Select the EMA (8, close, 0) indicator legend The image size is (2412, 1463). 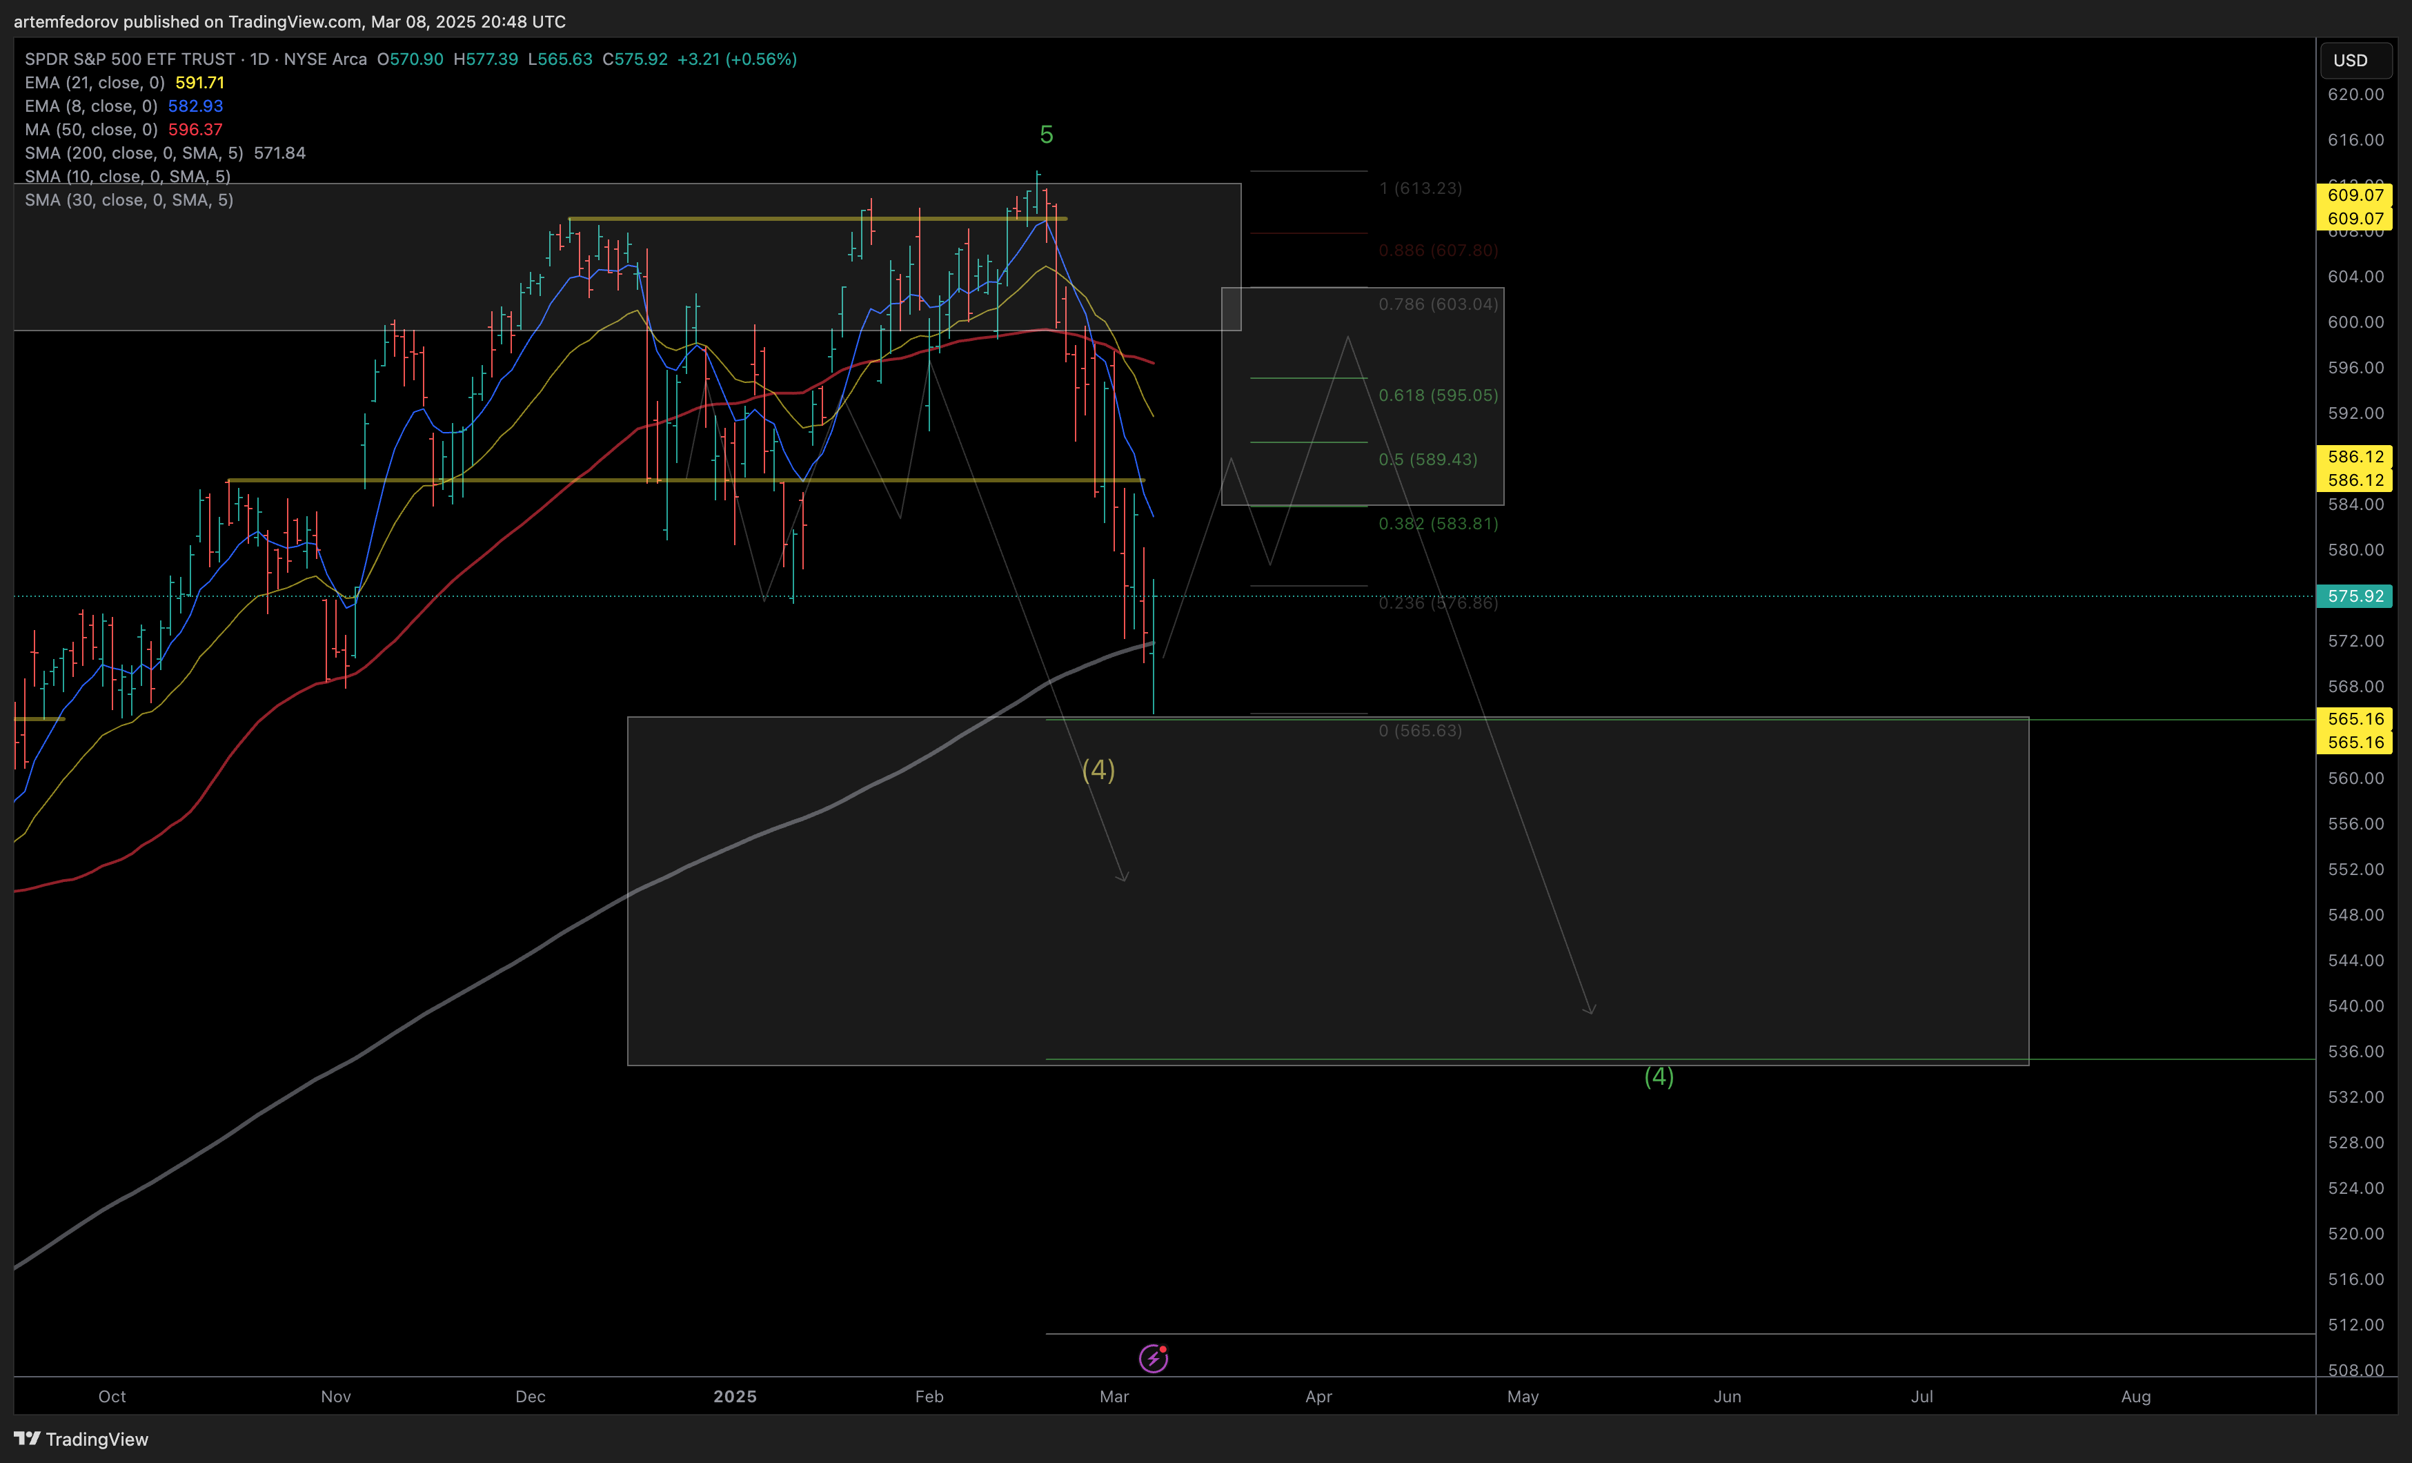91,106
